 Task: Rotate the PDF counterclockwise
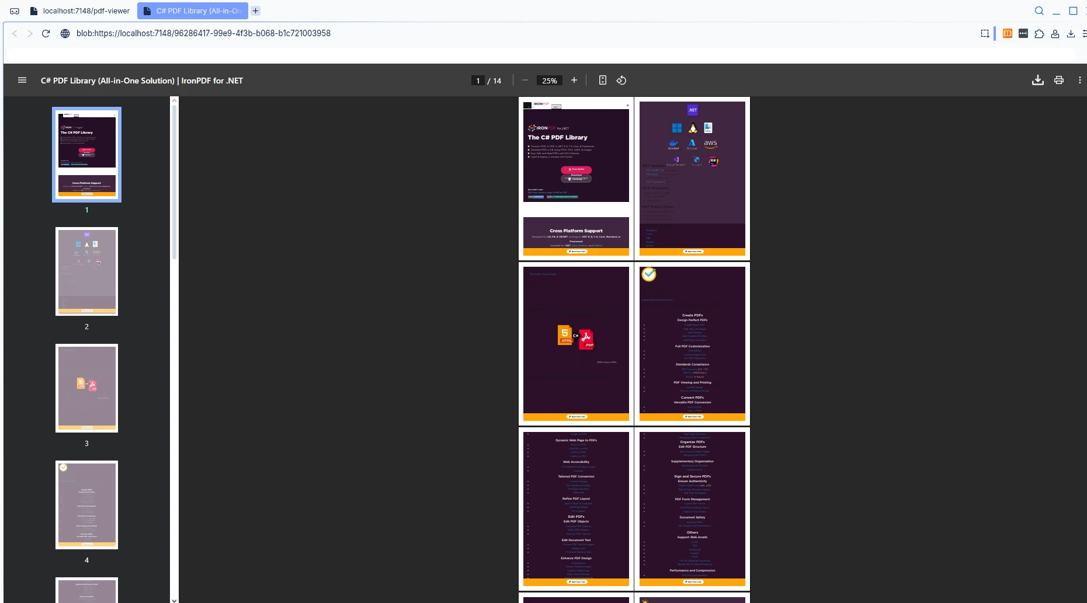[x=621, y=80]
